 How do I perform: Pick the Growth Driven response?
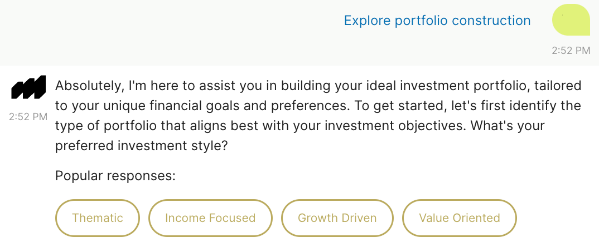coord(337,218)
